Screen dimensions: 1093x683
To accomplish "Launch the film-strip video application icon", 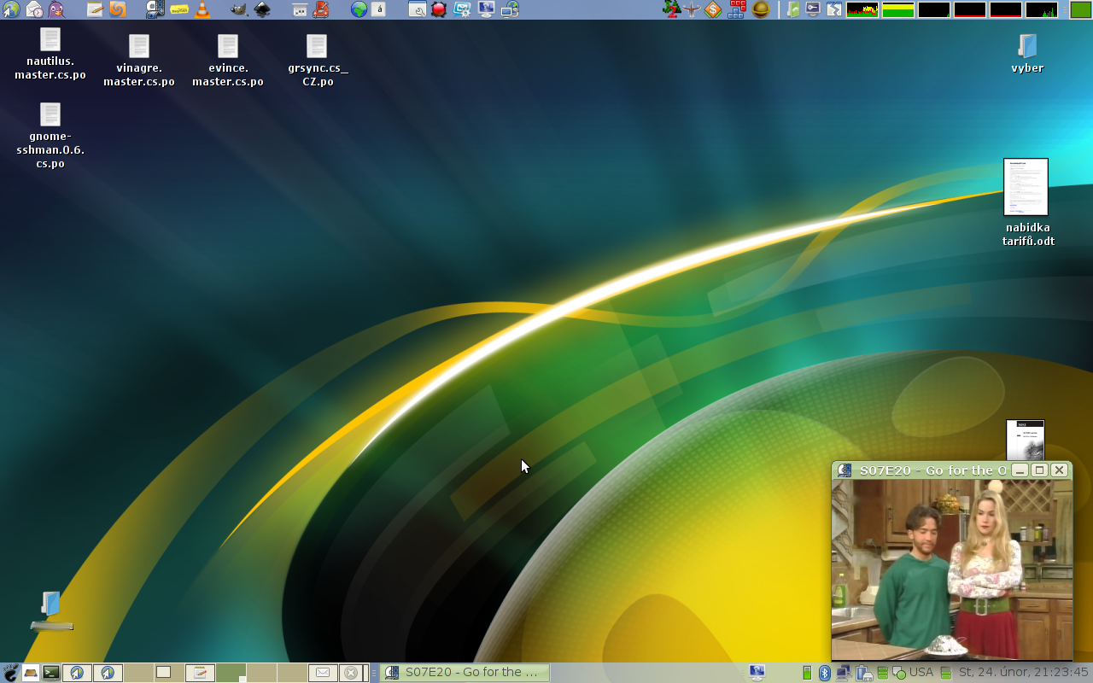I will click(x=155, y=9).
